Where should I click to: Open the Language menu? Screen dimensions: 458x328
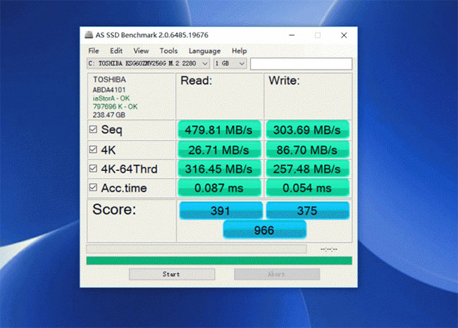tap(204, 51)
